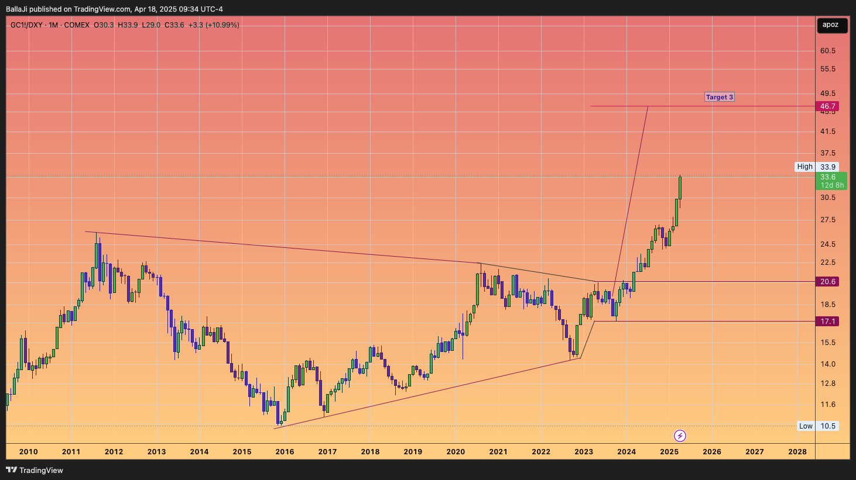Click 2020 on the time axis
The image size is (856, 480).
pyautogui.click(x=456, y=452)
